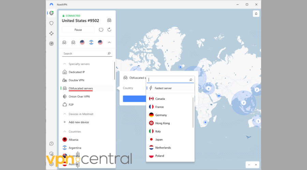Select first United States recent flag
Image resolution: width=307 pixels, height=170 pixels.
82,42
